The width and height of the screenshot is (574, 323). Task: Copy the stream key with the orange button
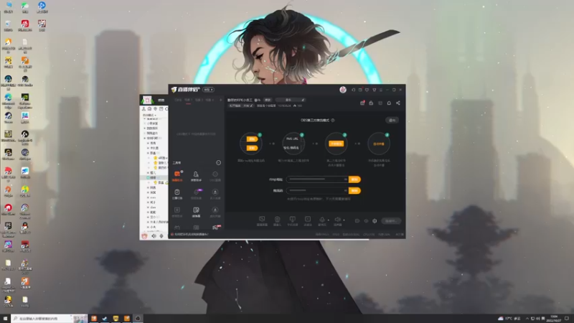354,190
